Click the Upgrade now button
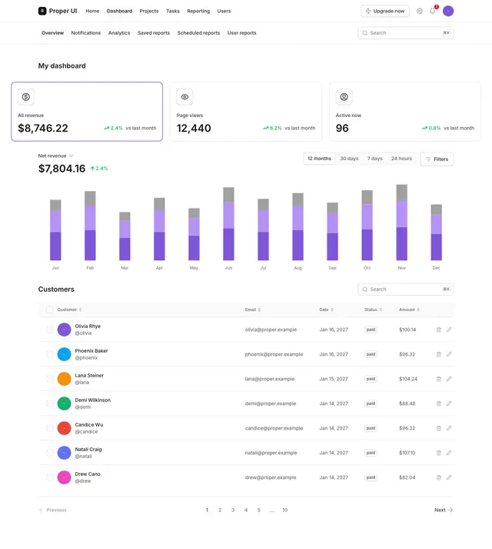The height and width of the screenshot is (549, 492). pyautogui.click(x=385, y=11)
